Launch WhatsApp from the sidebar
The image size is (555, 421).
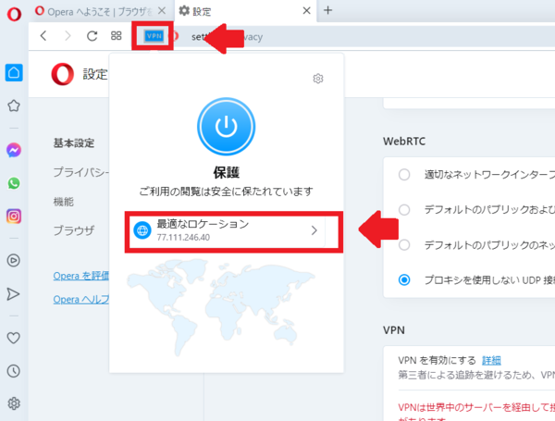tap(14, 183)
